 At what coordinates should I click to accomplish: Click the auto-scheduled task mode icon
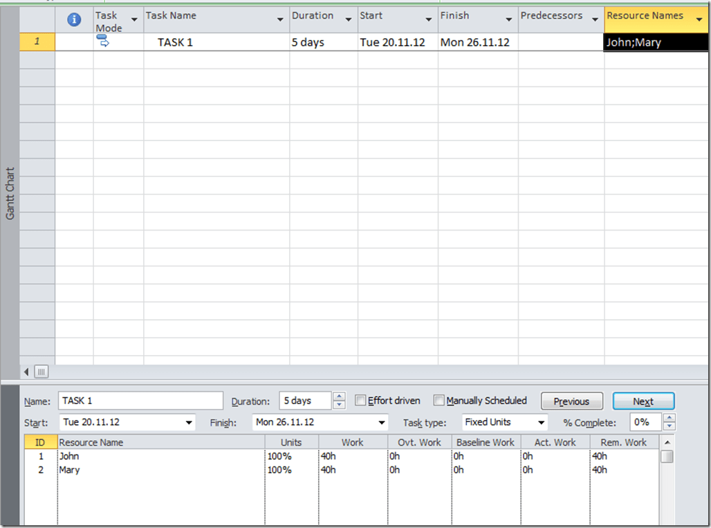click(x=103, y=42)
